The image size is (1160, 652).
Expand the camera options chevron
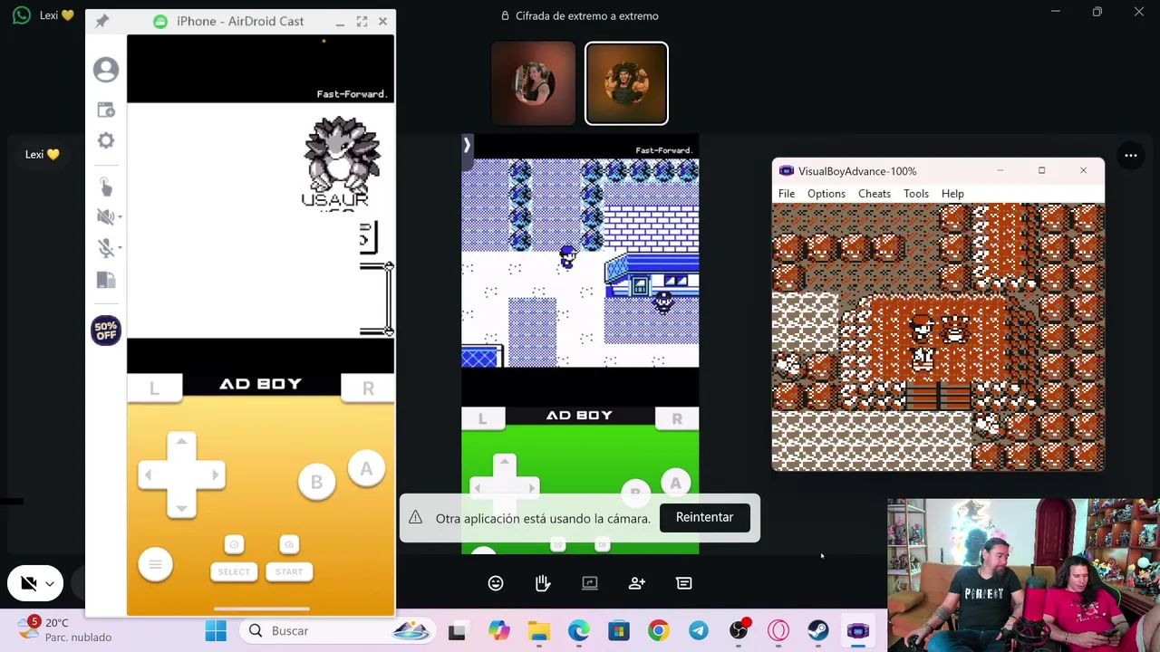(50, 584)
